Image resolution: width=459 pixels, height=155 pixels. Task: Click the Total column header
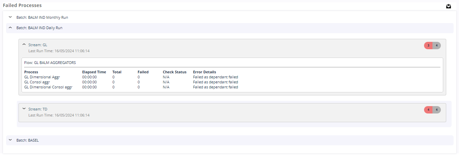pos(117,72)
